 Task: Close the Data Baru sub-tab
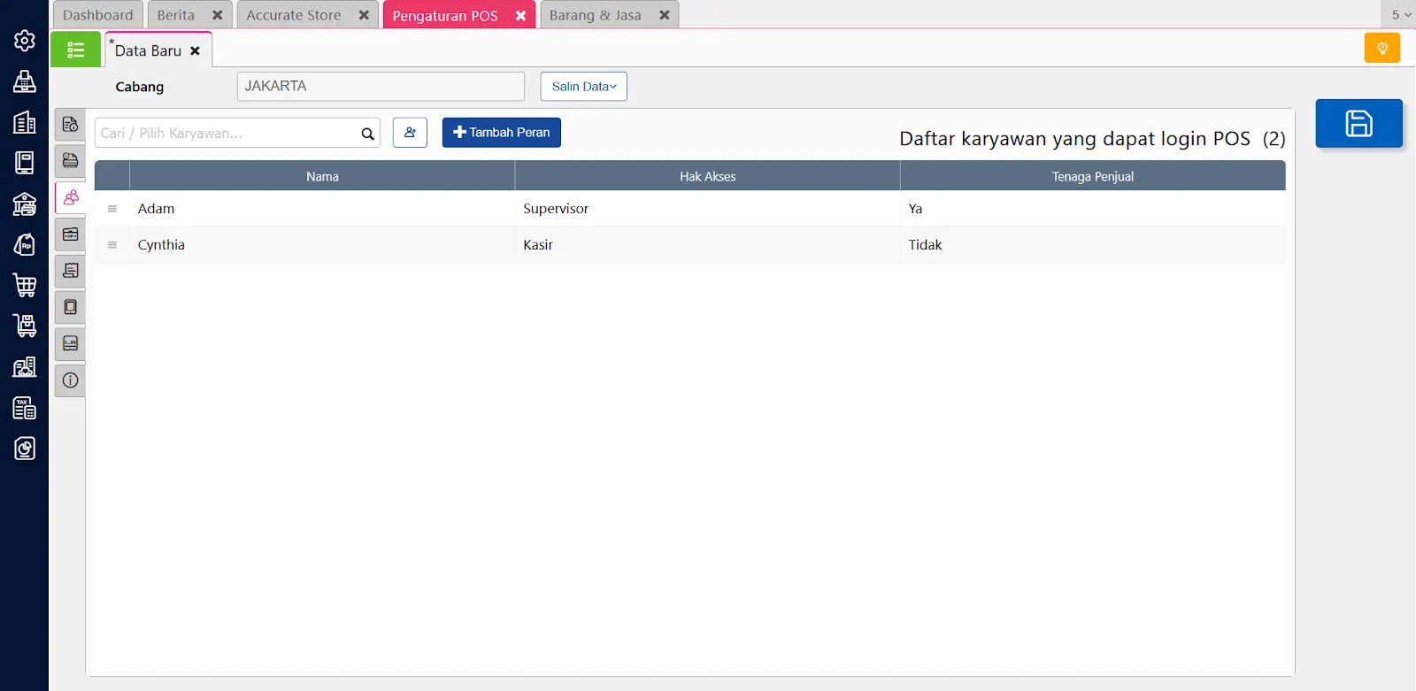click(x=195, y=50)
